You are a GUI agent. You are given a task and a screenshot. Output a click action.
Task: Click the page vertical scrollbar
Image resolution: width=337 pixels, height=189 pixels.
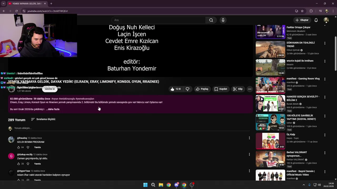(335, 54)
